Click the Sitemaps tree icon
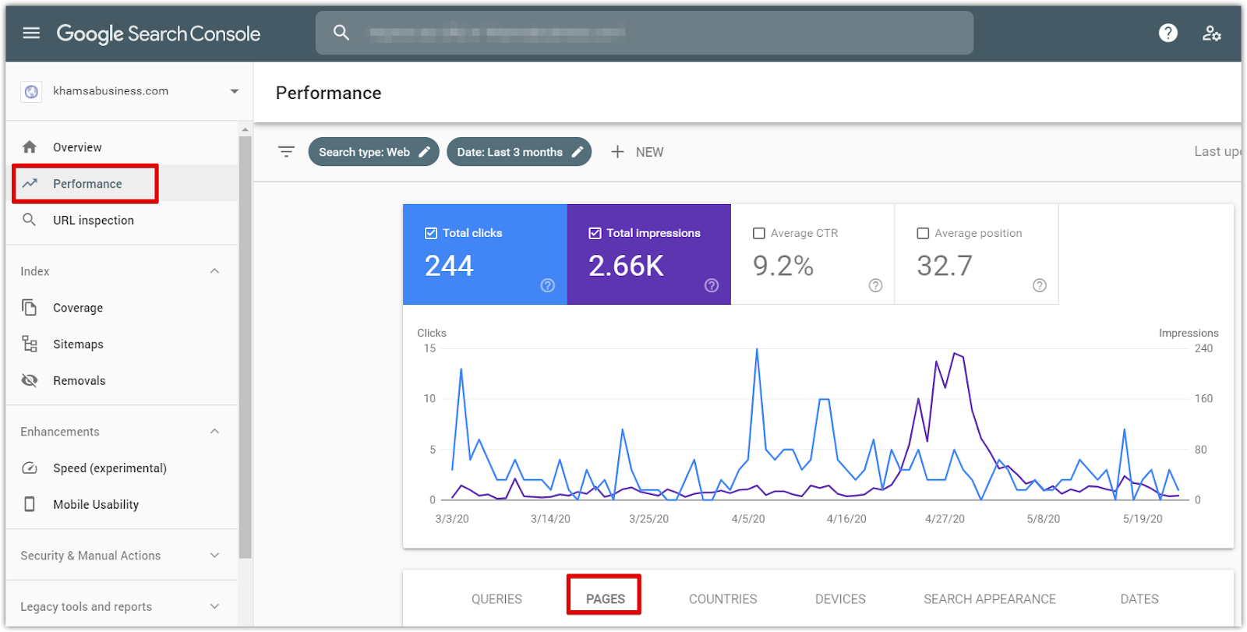This screenshot has width=1247, height=632. pos(30,344)
